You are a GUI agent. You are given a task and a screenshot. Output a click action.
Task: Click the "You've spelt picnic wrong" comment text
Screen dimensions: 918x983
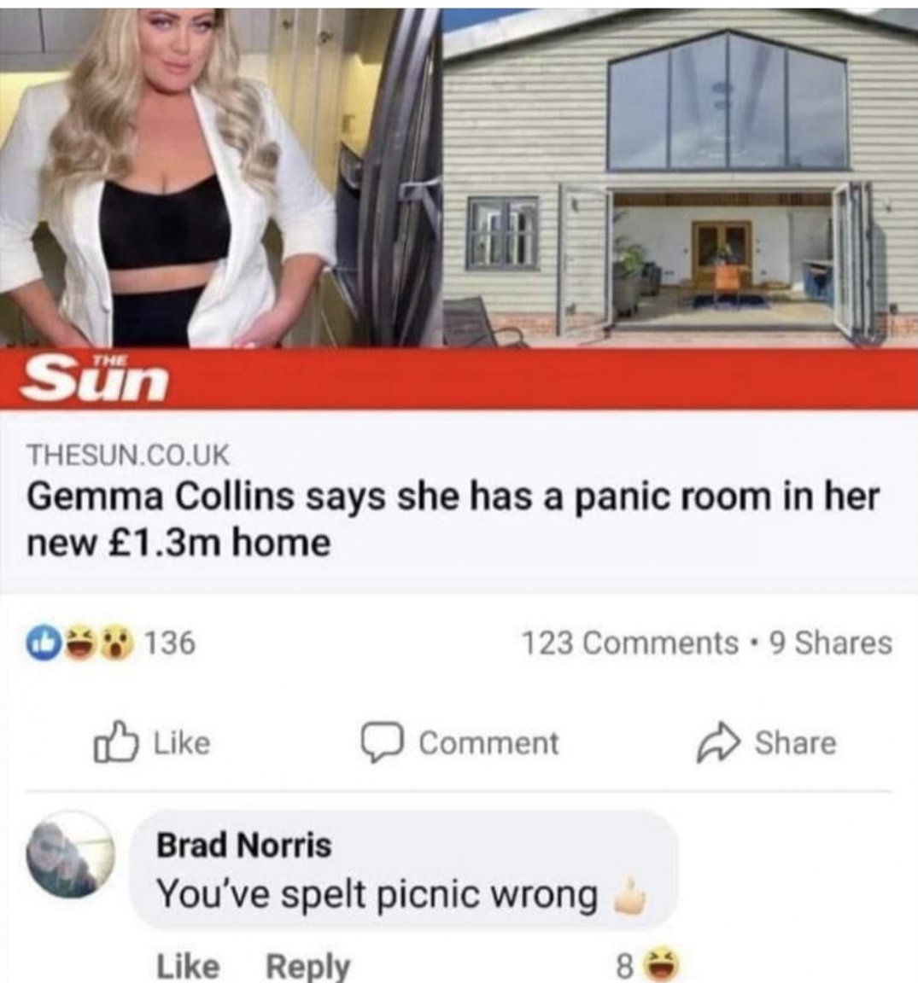click(x=377, y=894)
